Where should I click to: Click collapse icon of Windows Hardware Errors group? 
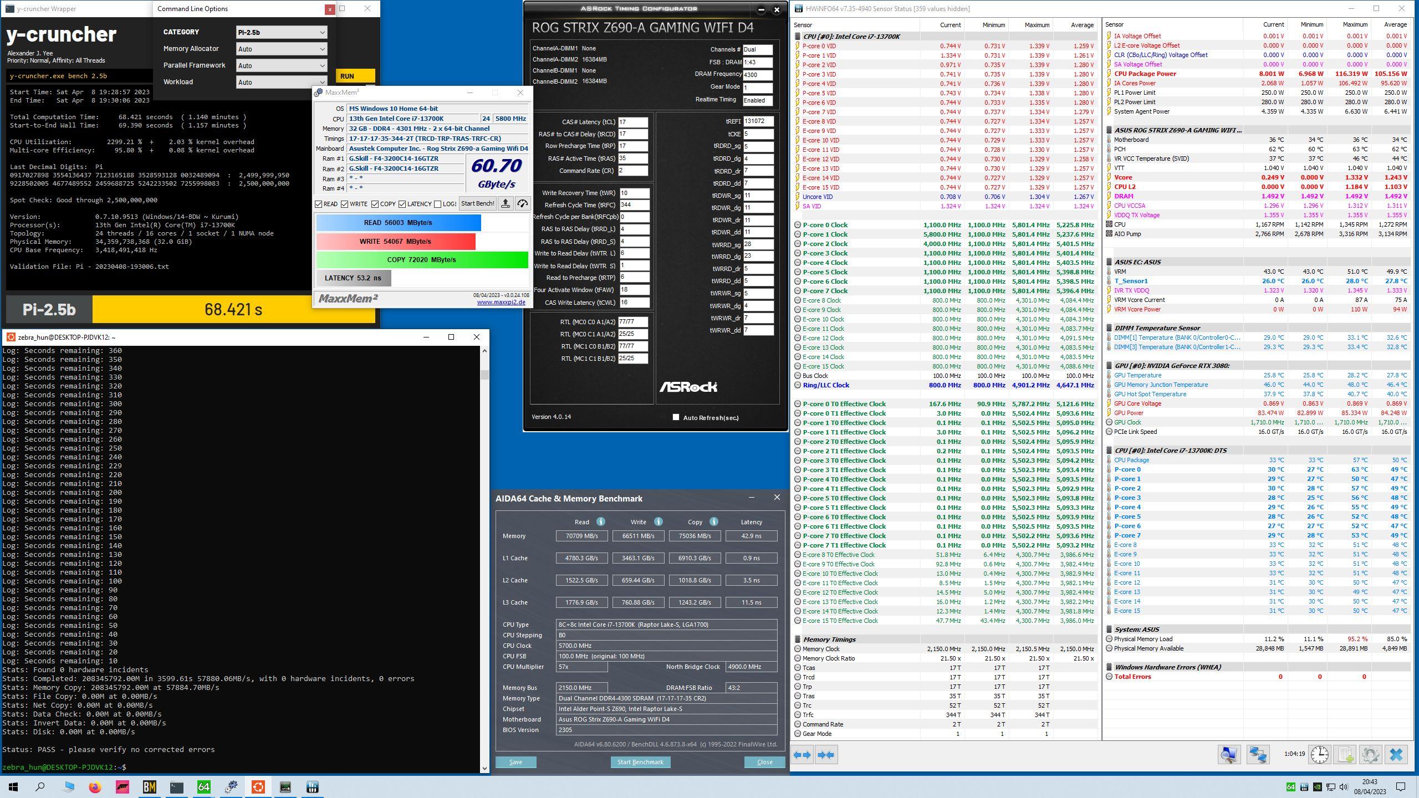pos(1109,667)
